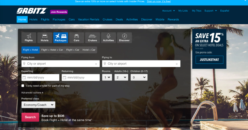Click the Departing calendar icon
The height and width of the screenshot is (130, 248).
point(24,78)
